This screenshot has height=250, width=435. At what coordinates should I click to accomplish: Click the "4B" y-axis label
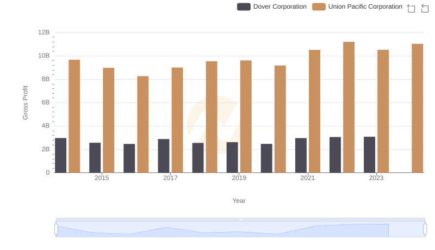[x=46, y=126]
